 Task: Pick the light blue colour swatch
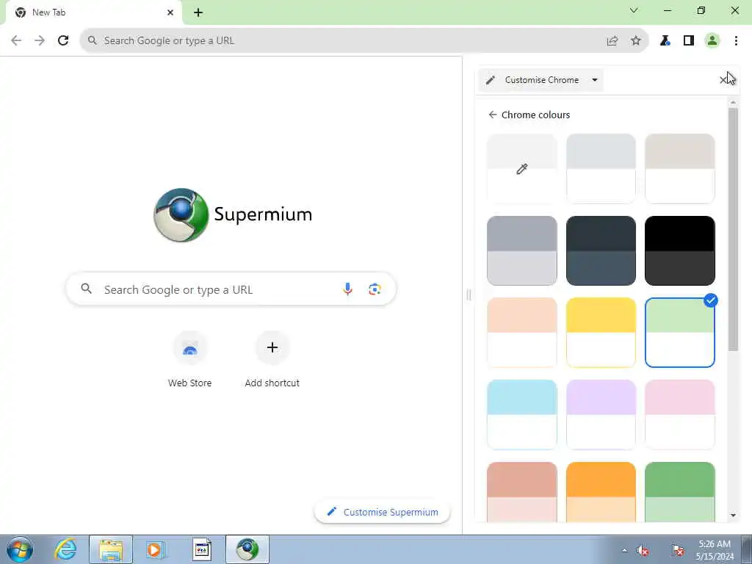tap(522, 415)
